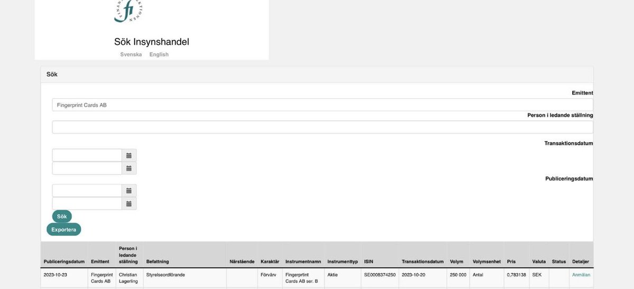The height and width of the screenshot is (289, 634).
Task: Sort by Befattning column header
Action: pyautogui.click(x=157, y=262)
